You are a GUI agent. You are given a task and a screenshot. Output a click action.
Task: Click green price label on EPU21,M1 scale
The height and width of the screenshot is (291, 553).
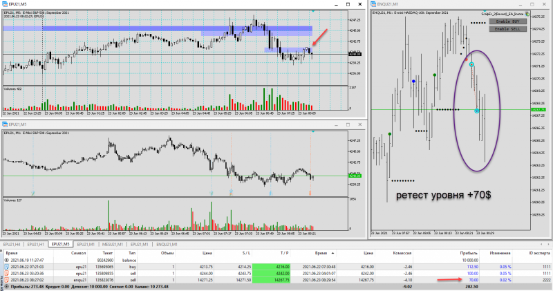tap(355, 176)
